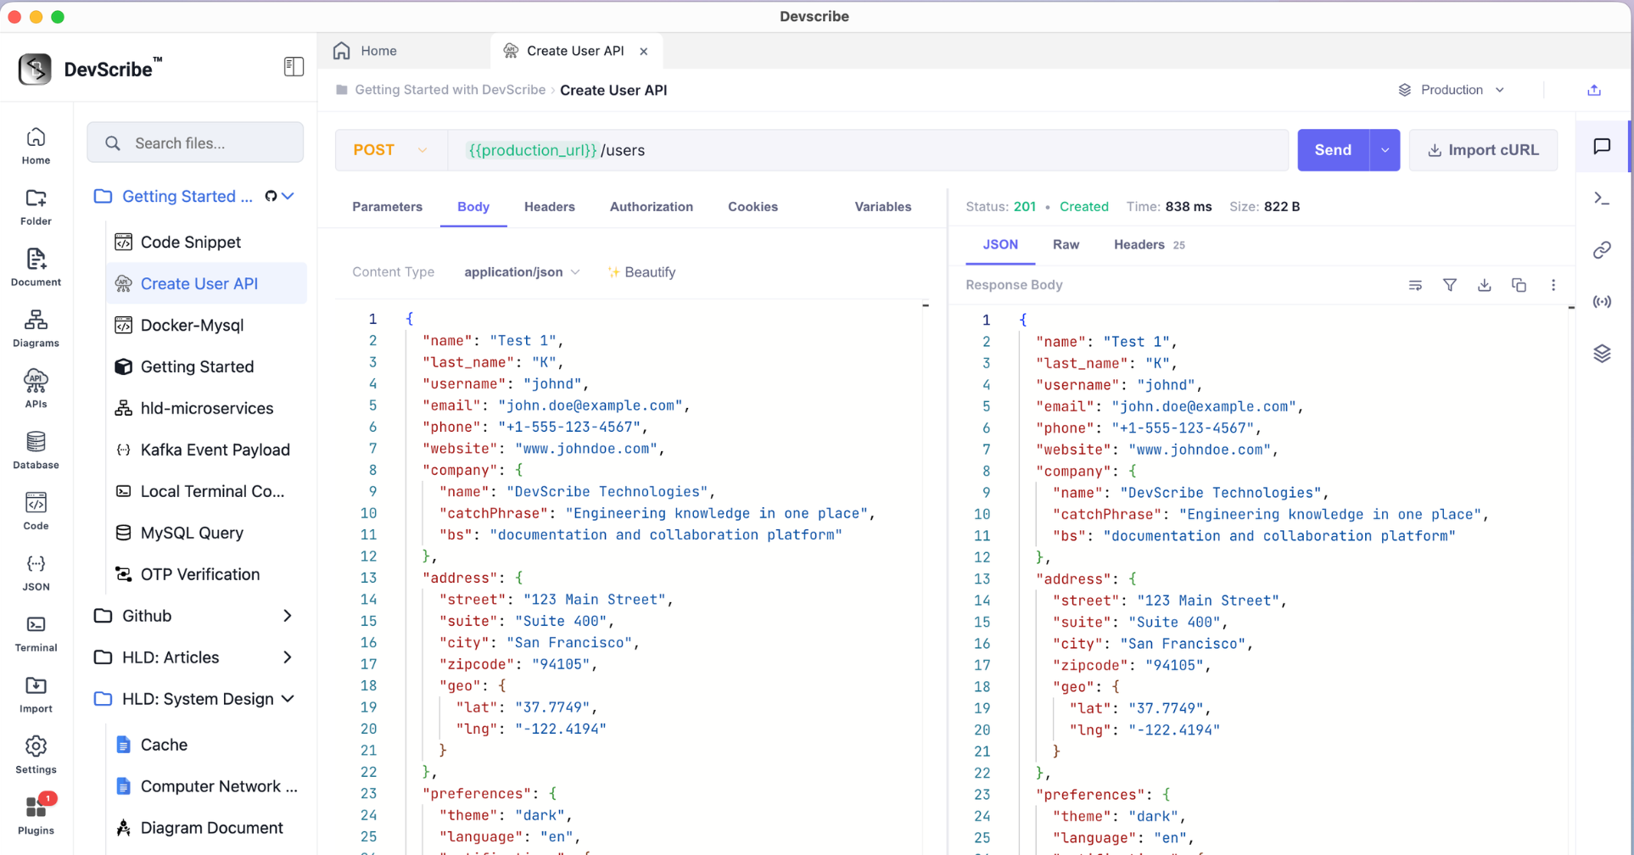Open APIs section in sidebar
This screenshot has width=1634, height=855.
point(36,389)
